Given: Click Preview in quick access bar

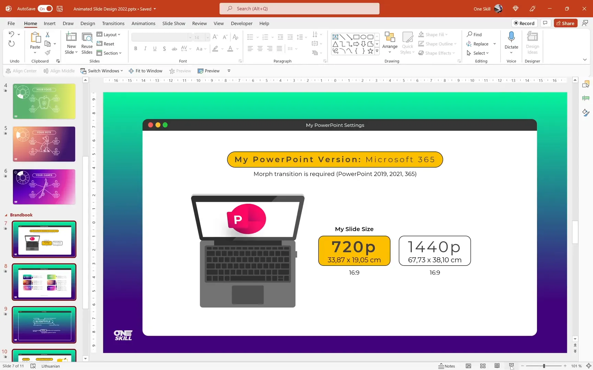Looking at the screenshot, I should tap(209, 71).
